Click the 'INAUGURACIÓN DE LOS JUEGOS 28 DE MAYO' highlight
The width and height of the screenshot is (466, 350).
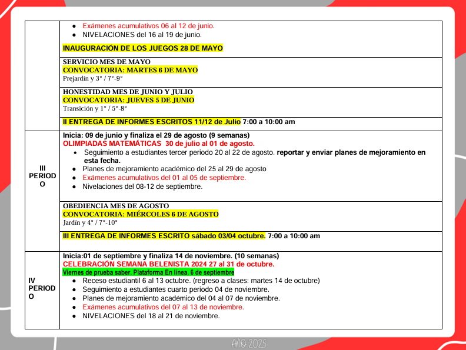pos(142,48)
